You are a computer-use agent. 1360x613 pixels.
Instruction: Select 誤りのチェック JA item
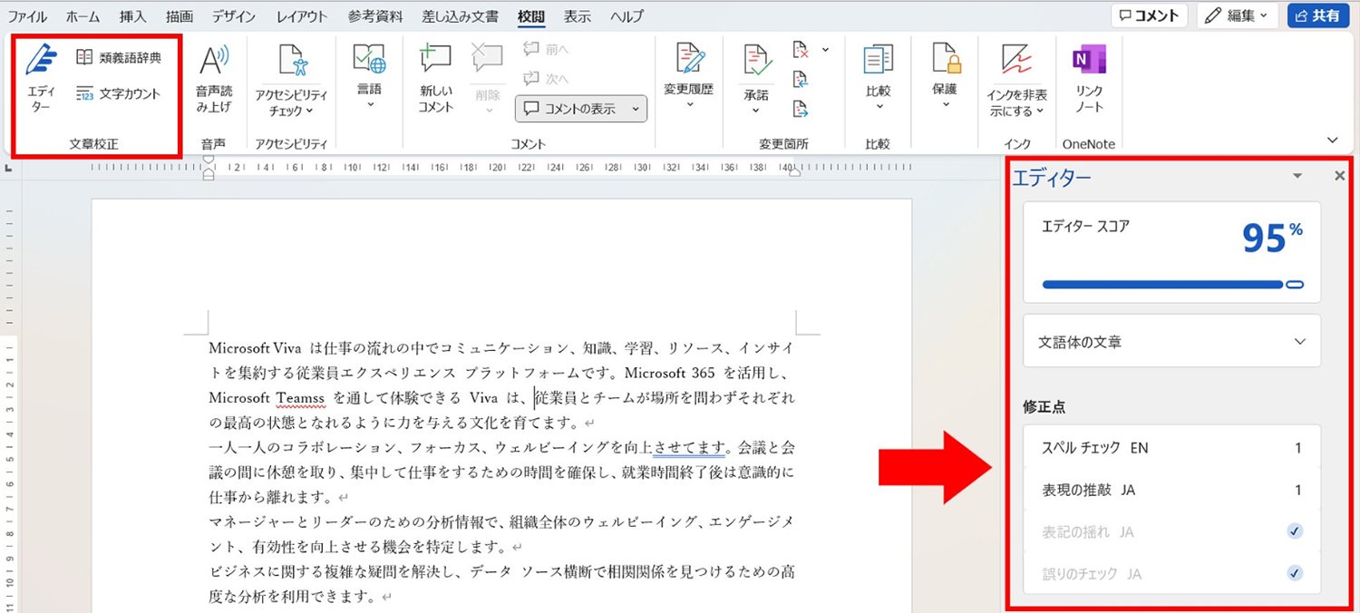coord(1171,573)
